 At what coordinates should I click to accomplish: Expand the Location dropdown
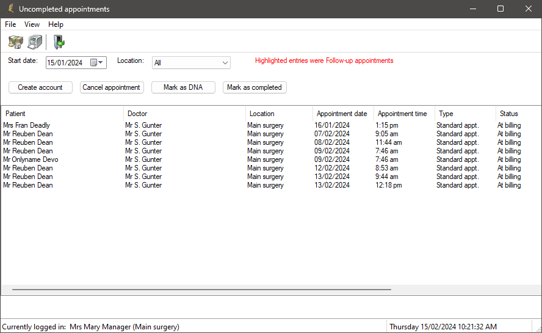(225, 62)
